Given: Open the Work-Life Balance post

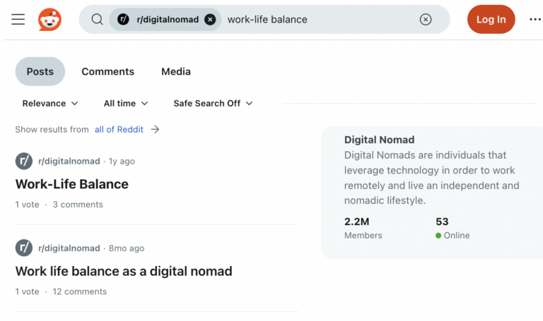Looking at the screenshot, I should [x=72, y=184].
